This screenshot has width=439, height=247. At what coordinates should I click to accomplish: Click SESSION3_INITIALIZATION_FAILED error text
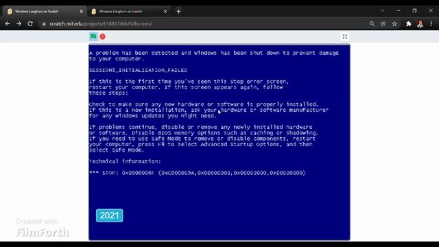coord(139,70)
